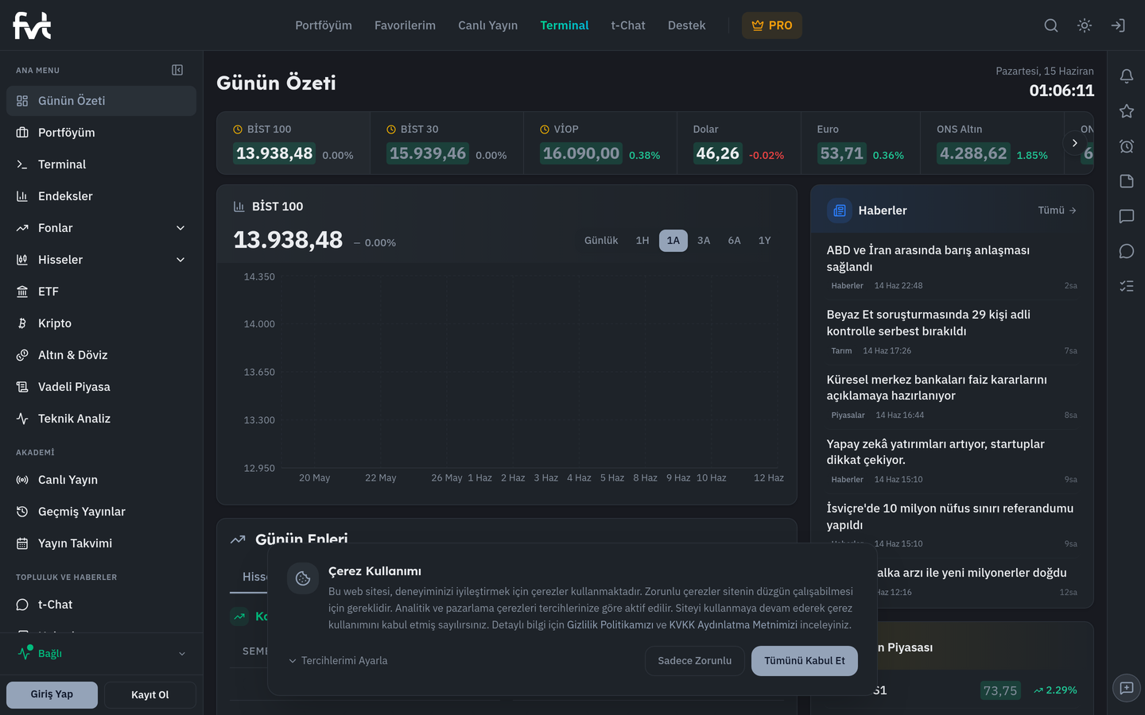
Task: Open the alarm clock icon
Action: coord(1126,146)
